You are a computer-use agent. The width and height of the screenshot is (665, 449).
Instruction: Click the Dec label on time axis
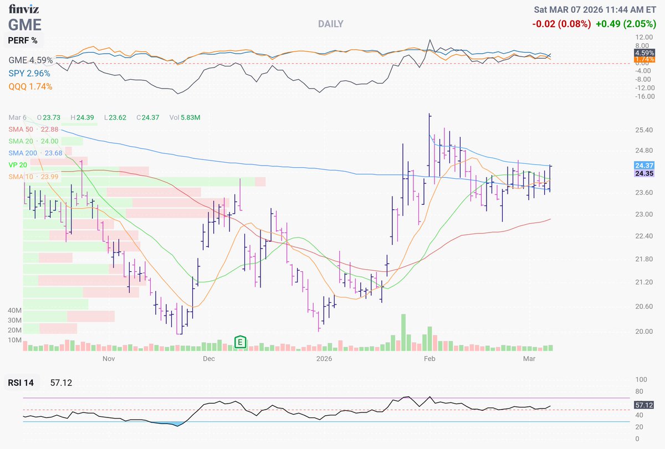click(208, 359)
